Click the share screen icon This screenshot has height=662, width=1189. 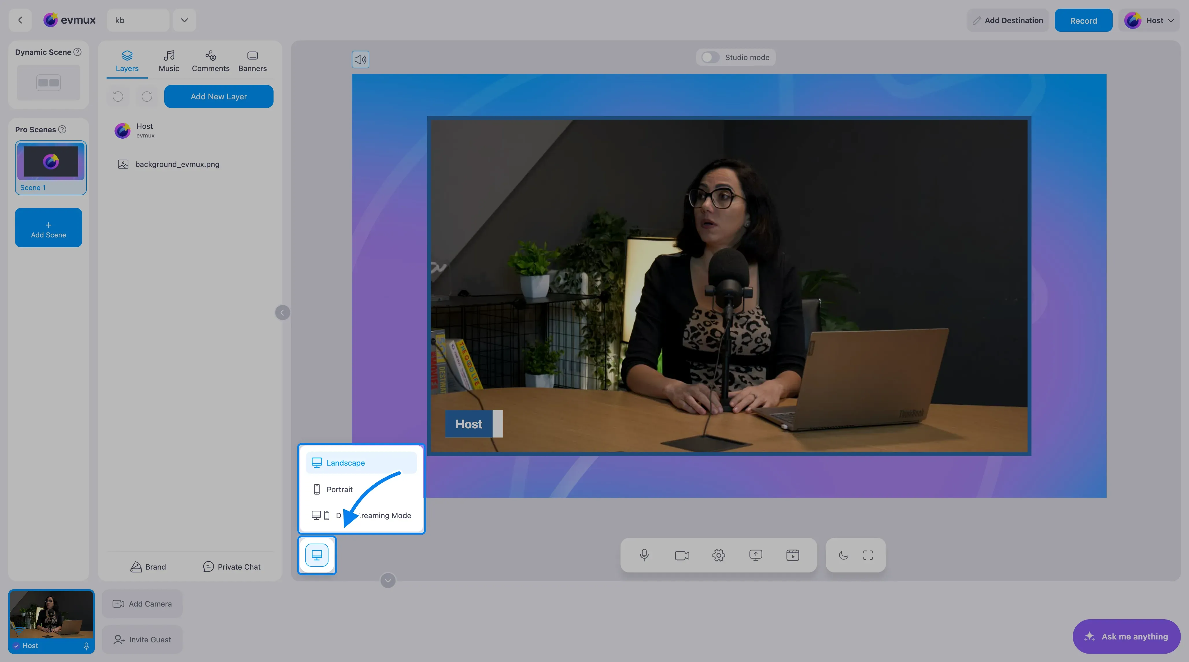756,555
